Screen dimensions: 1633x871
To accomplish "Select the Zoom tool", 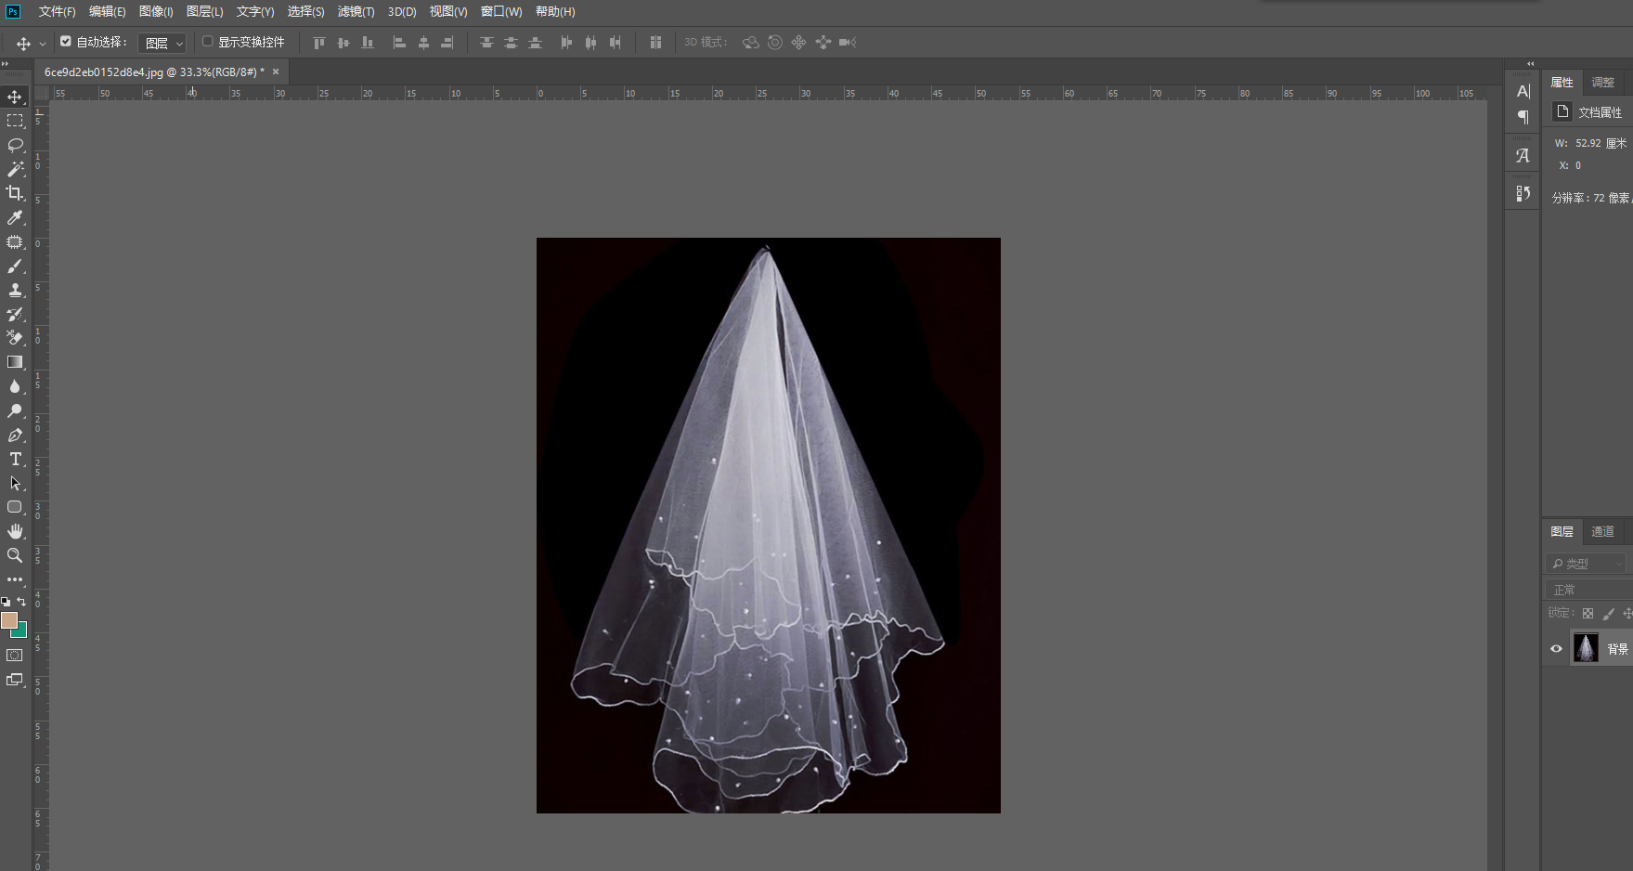I will coord(15,555).
